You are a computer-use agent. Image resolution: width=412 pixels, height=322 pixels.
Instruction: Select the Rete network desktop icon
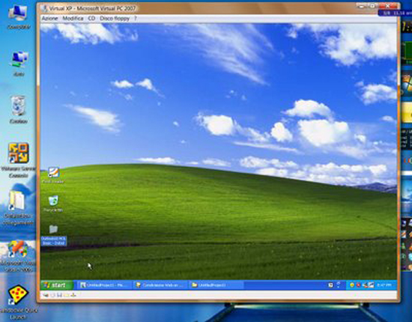click(19, 64)
